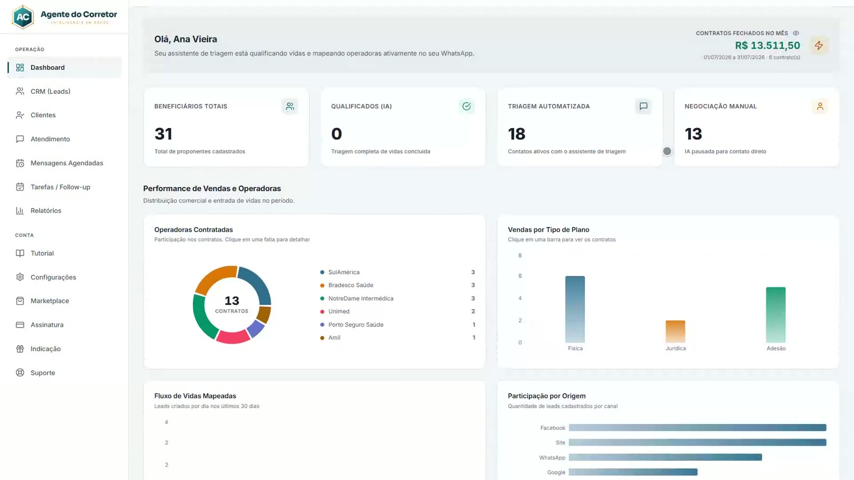The width and height of the screenshot is (854, 480).
Task: Click the Negociação Manual person icon
Action: click(x=820, y=107)
